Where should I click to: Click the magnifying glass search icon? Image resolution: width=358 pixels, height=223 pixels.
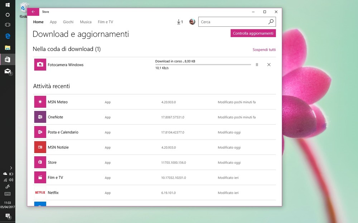pyautogui.click(x=271, y=22)
